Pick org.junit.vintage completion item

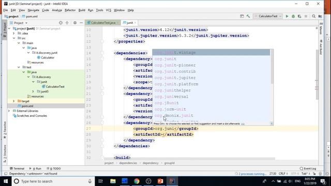[211, 53]
